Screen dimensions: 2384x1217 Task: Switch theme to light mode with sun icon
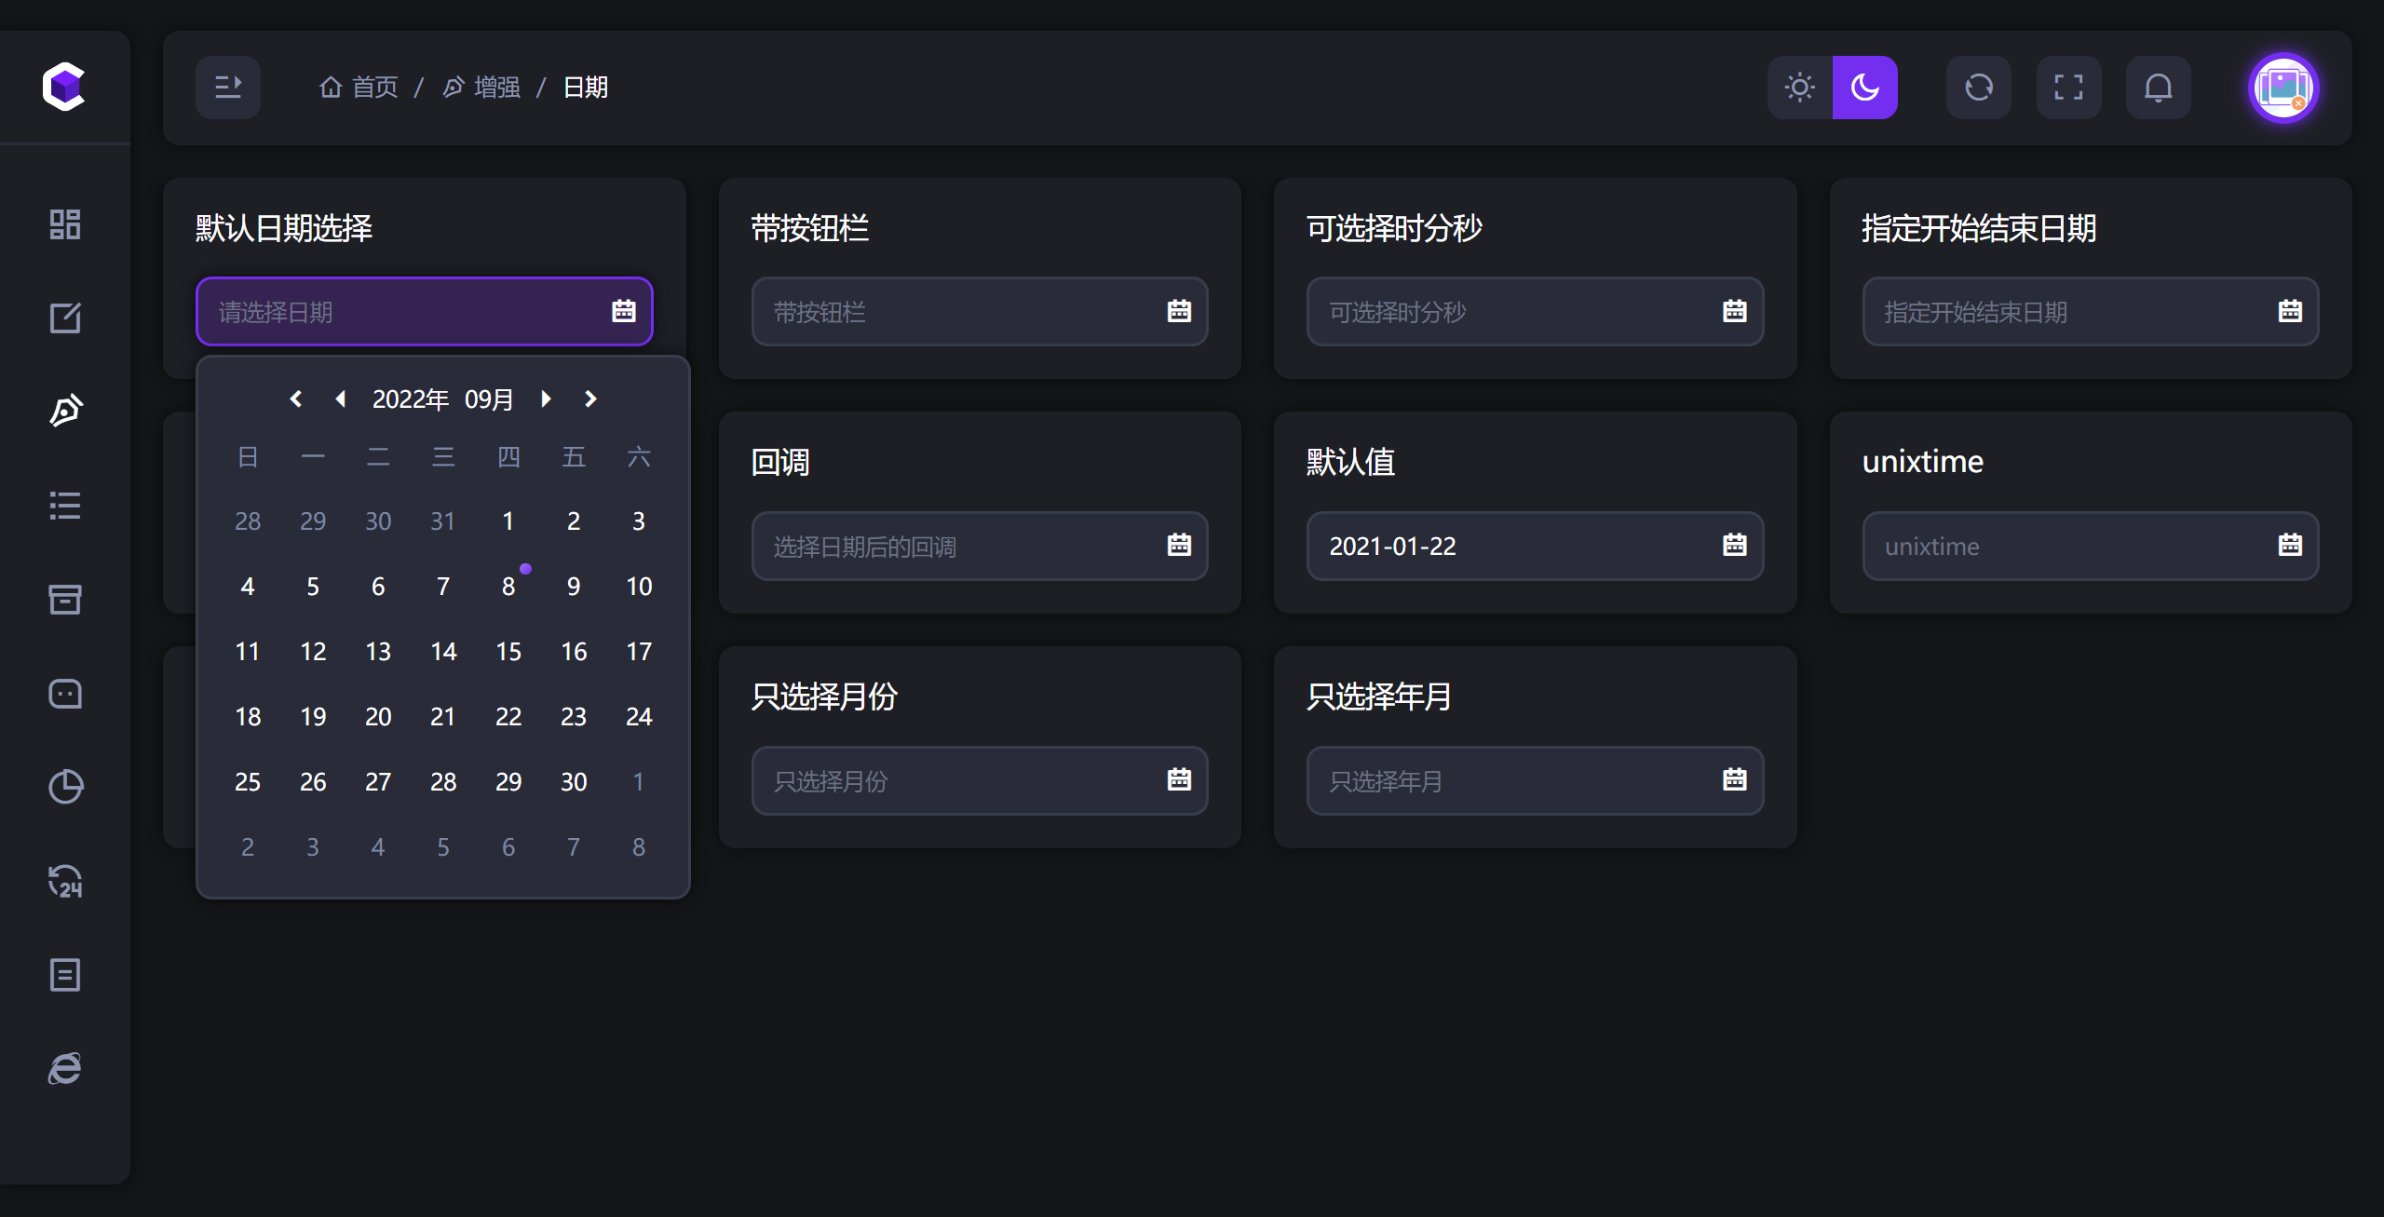click(1798, 87)
